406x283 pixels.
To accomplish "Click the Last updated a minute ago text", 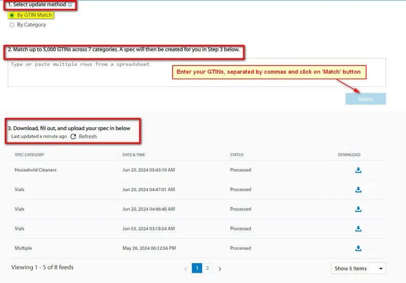I will click(39, 136).
